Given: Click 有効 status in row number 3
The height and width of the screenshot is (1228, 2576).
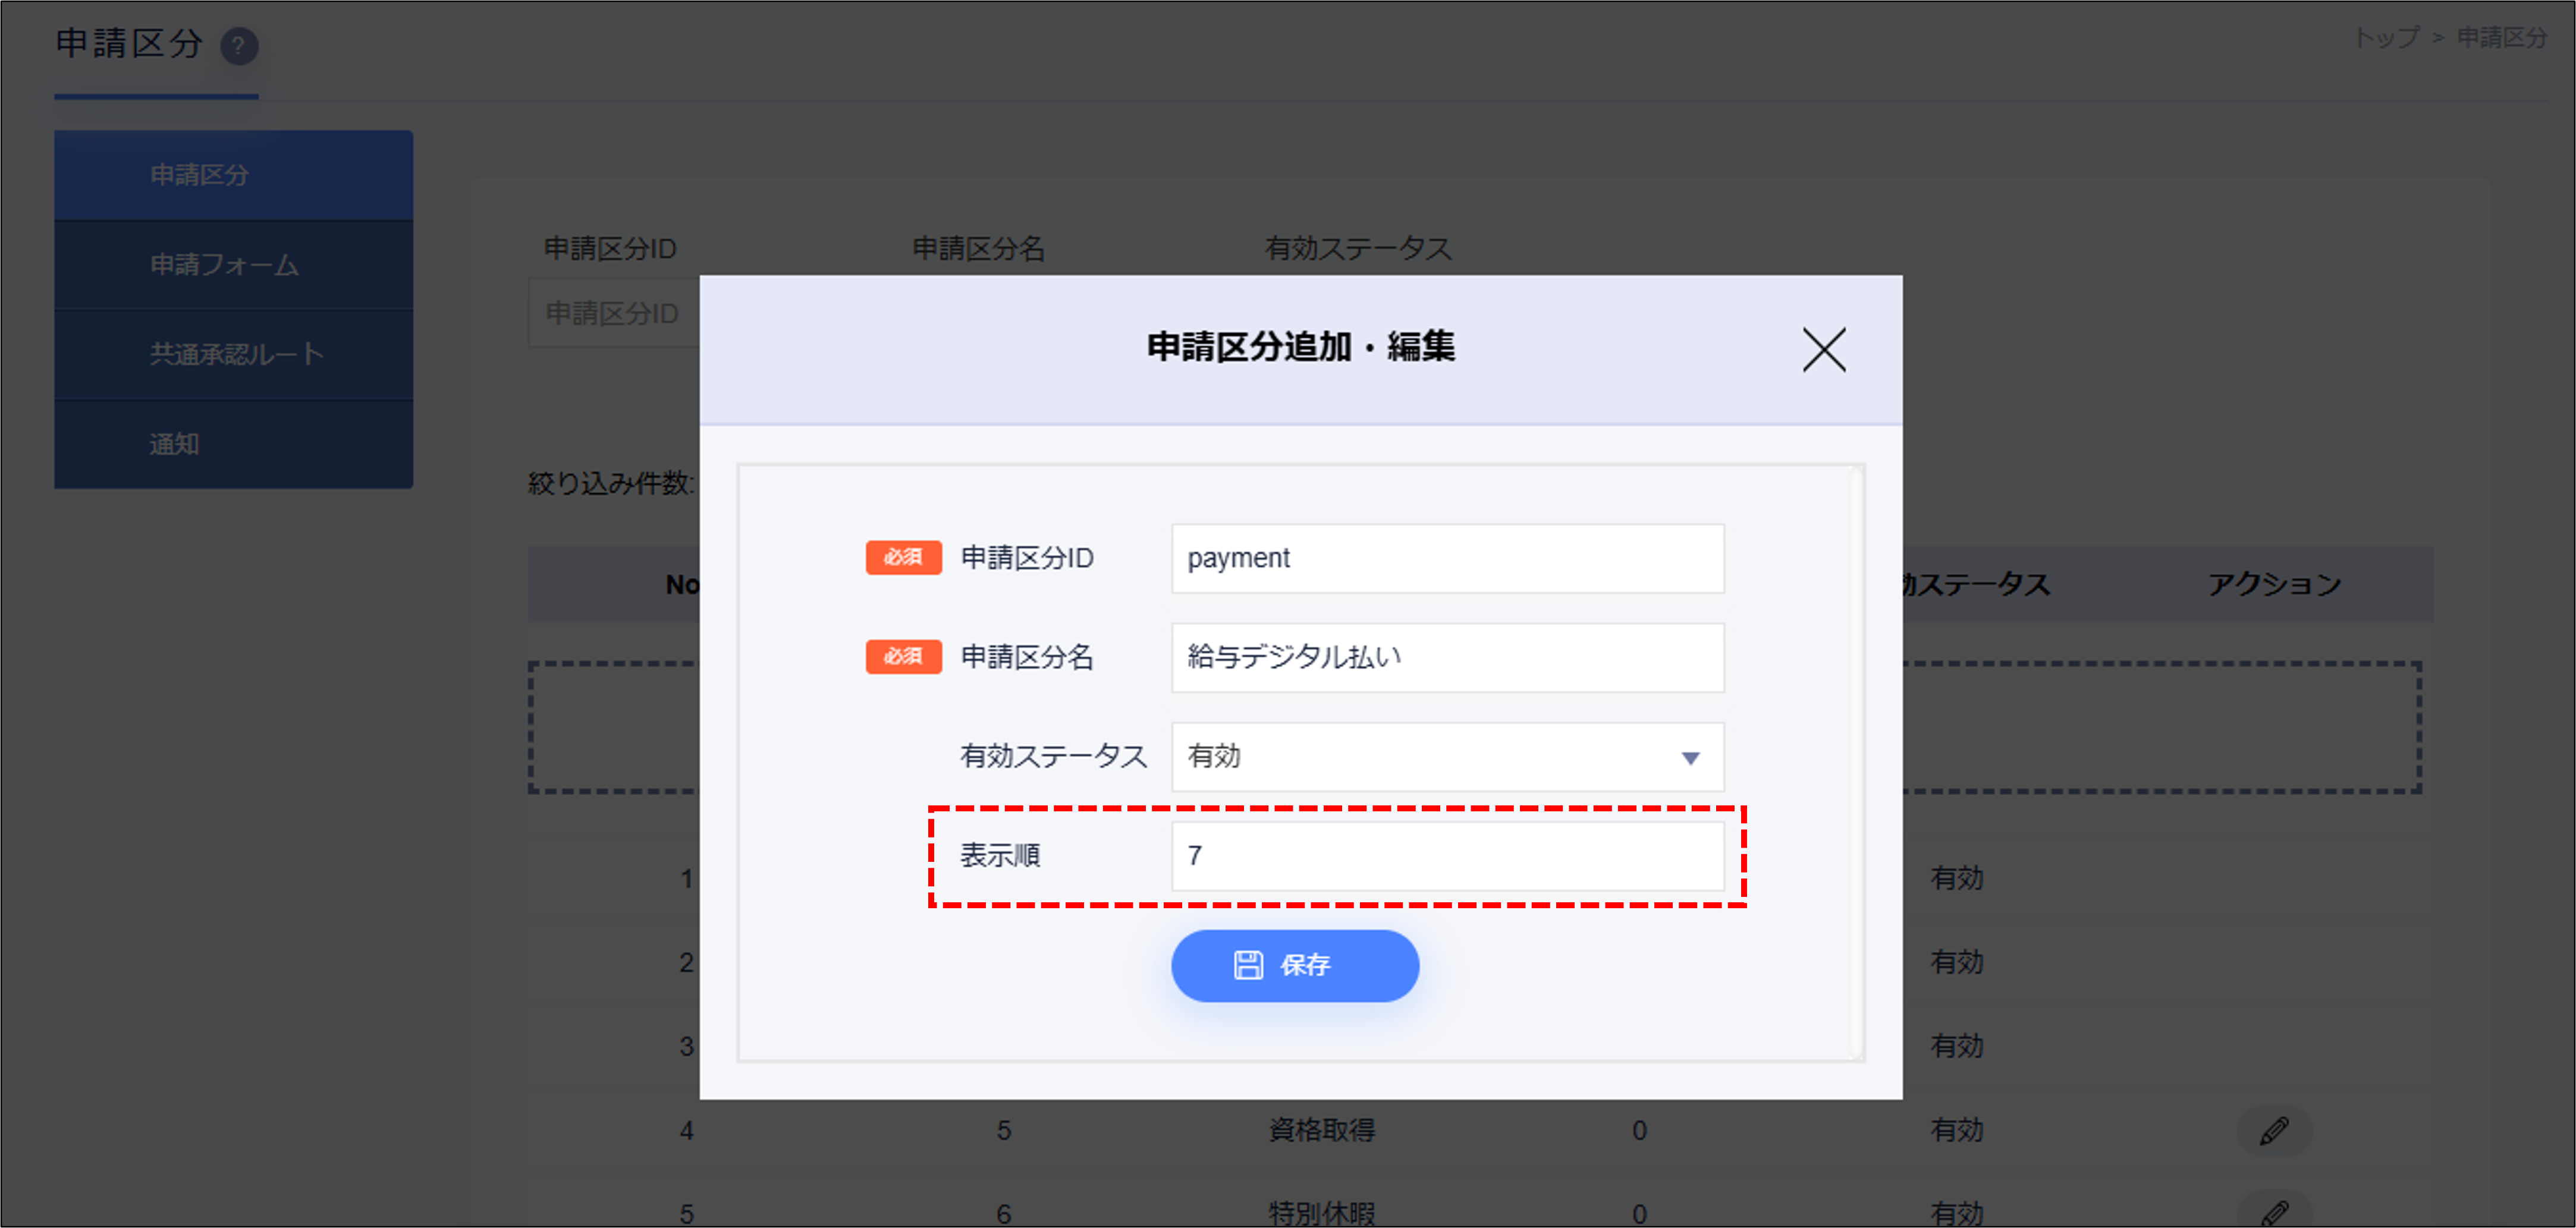Looking at the screenshot, I should pos(1956,1046).
